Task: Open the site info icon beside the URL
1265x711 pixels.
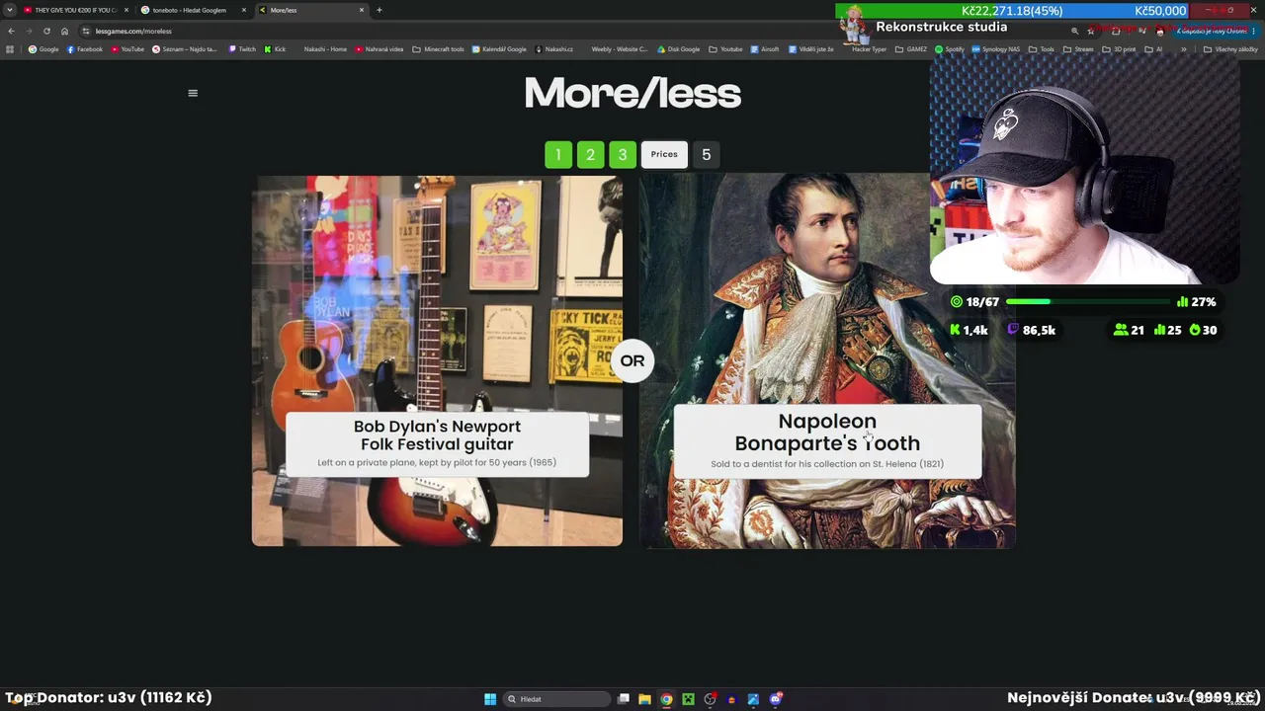Action: (86, 31)
